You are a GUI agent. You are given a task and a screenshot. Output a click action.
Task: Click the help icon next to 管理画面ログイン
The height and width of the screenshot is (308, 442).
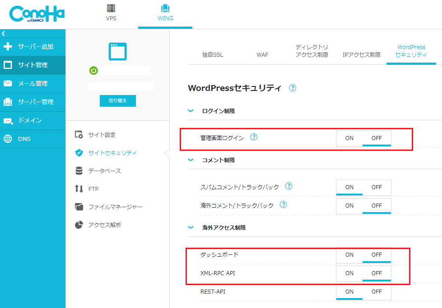point(254,137)
